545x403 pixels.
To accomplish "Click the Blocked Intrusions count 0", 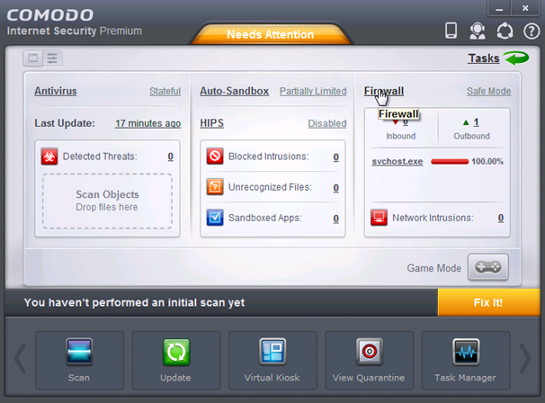I will 336,157.
